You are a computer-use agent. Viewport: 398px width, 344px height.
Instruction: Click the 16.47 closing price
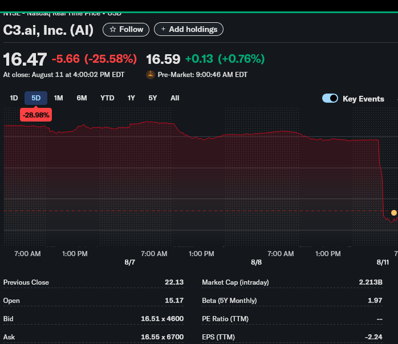25,59
